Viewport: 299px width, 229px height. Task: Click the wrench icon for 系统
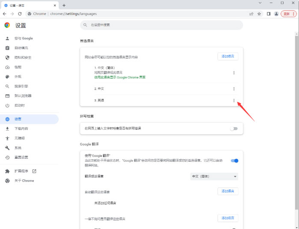point(7,148)
